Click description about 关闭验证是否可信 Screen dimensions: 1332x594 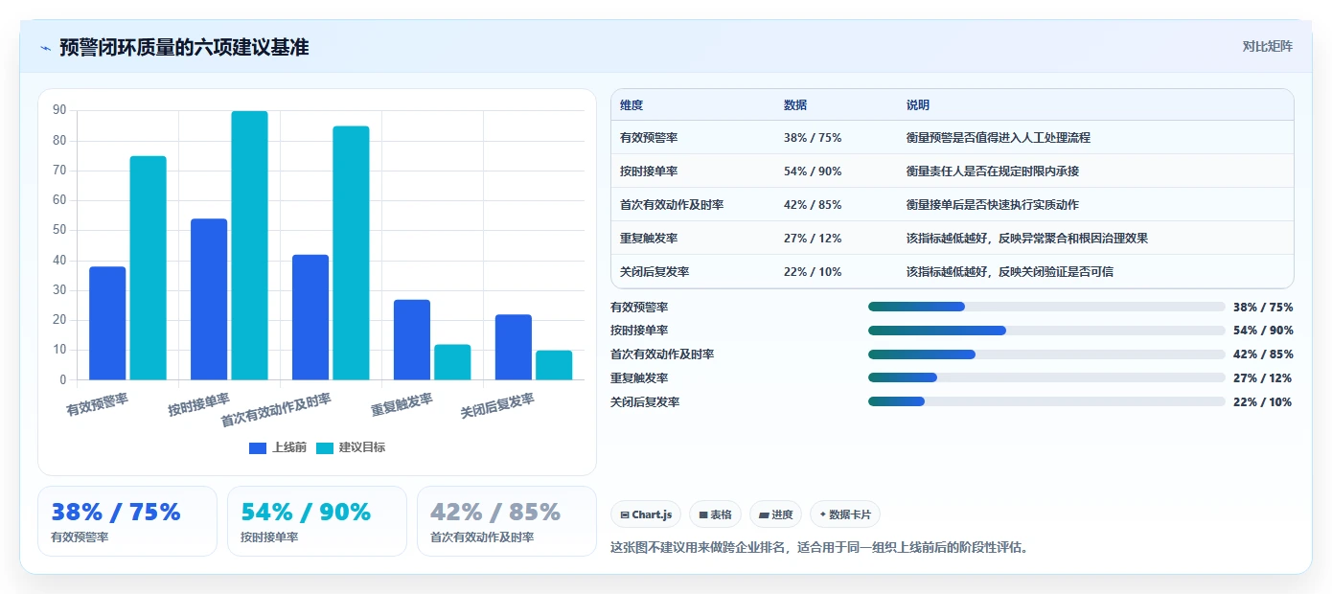(1010, 271)
